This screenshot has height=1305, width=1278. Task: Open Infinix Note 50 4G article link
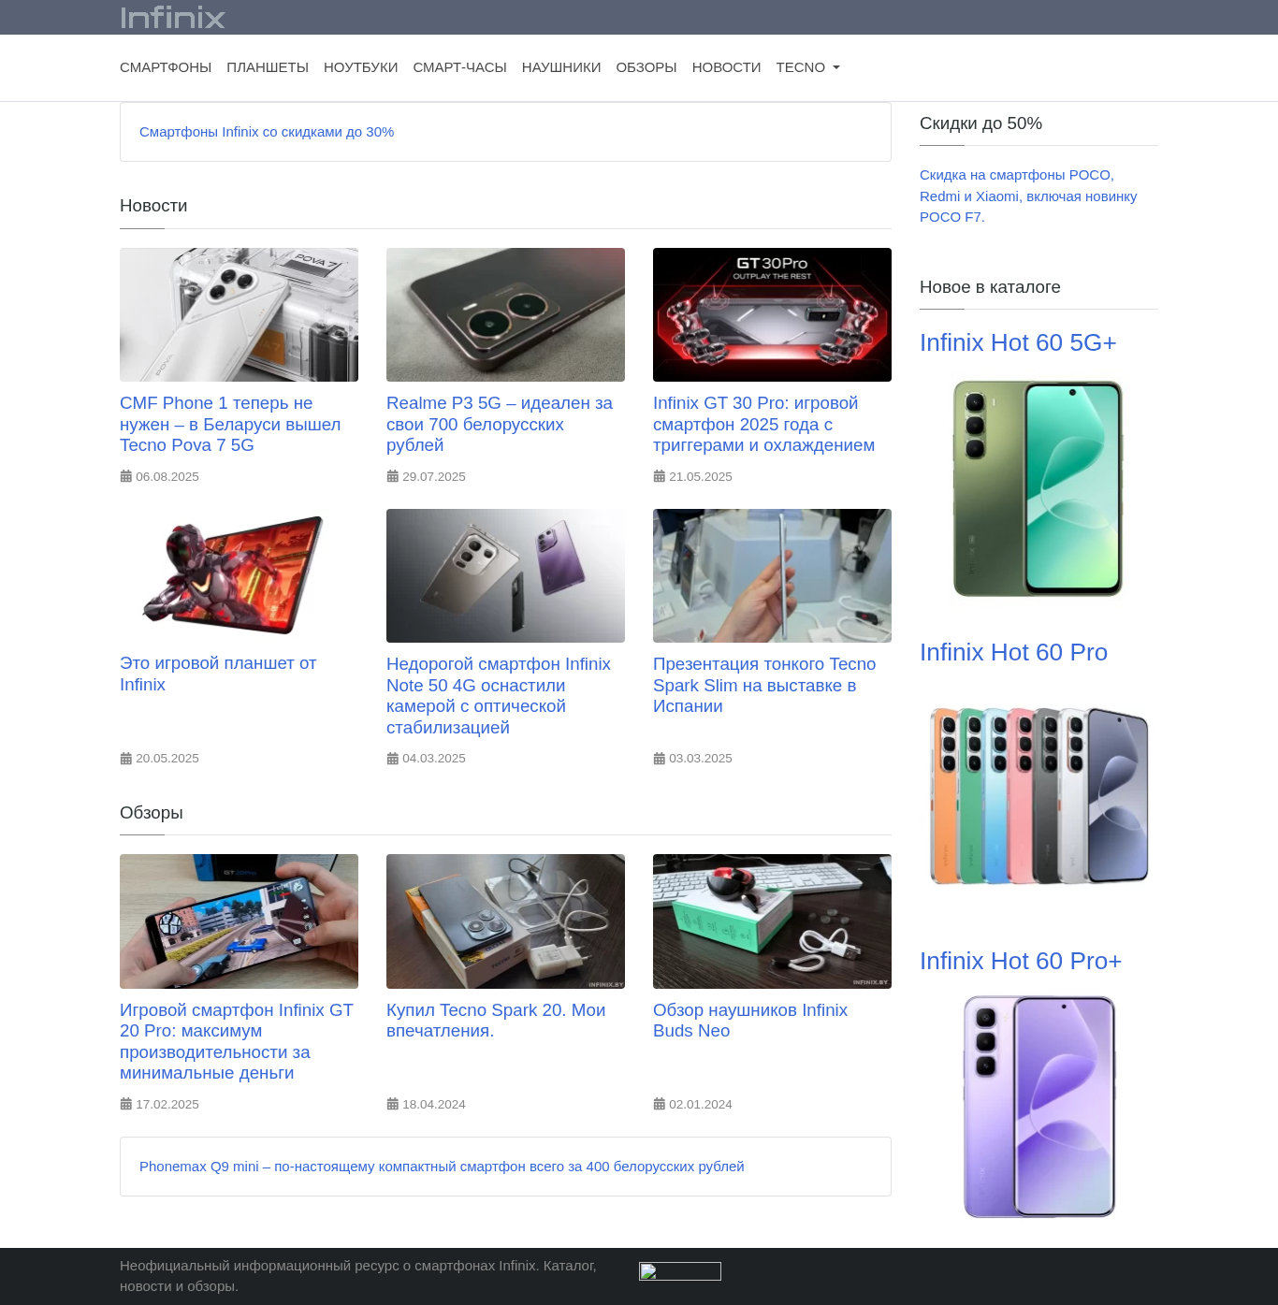coord(499,695)
